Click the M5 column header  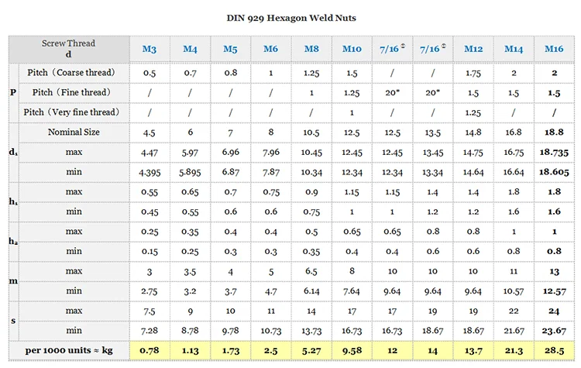[x=230, y=49]
